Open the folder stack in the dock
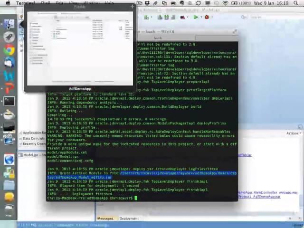This screenshot has height=228, width=304. pos(9,185)
